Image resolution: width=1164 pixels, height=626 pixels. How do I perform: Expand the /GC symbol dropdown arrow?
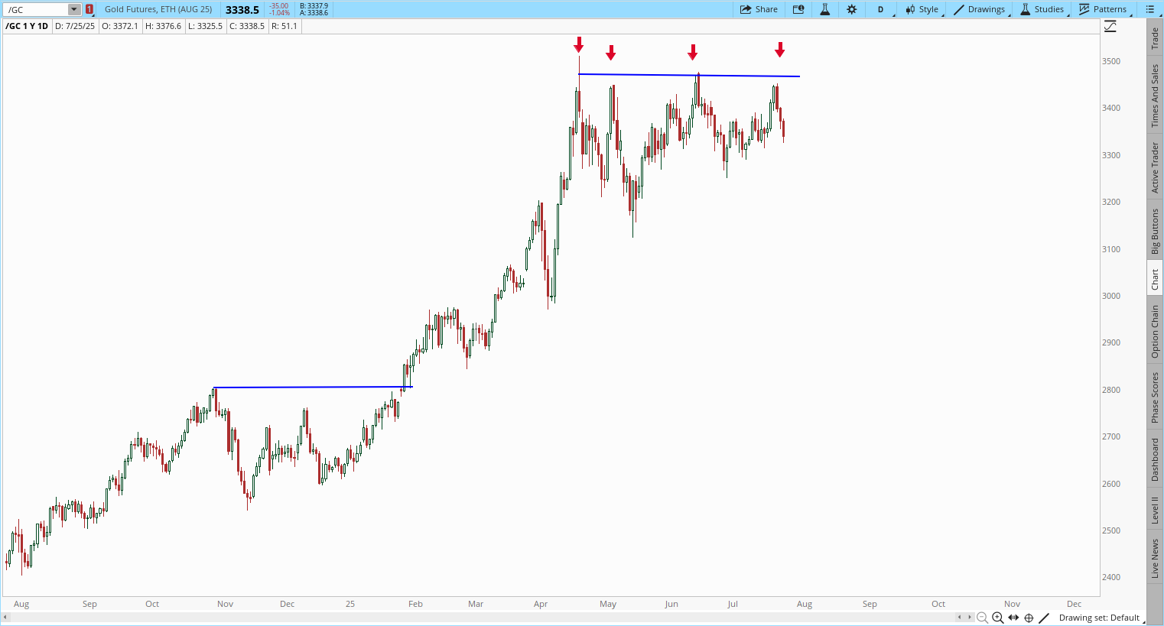coord(74,9)
